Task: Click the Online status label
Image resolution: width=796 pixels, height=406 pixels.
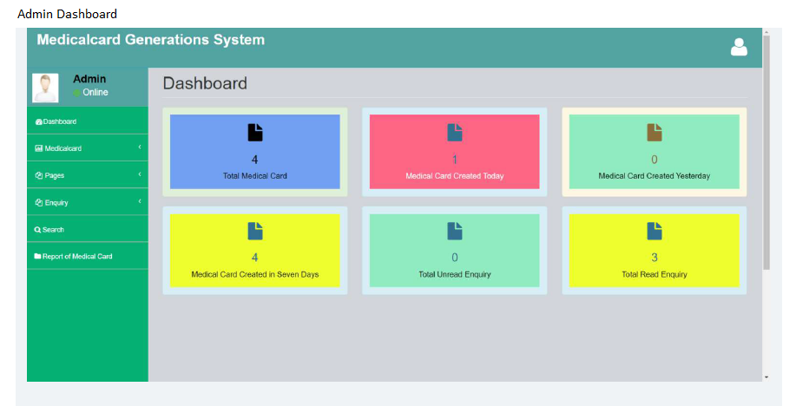Action: [95, 92]
